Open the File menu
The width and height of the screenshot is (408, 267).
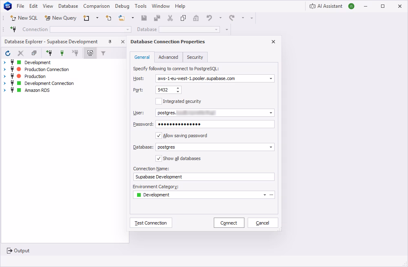point(20,6)
